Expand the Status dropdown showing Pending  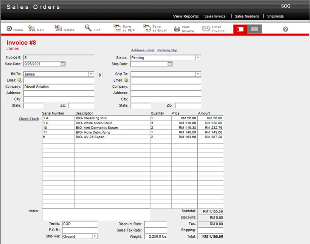tap(198, 58)
